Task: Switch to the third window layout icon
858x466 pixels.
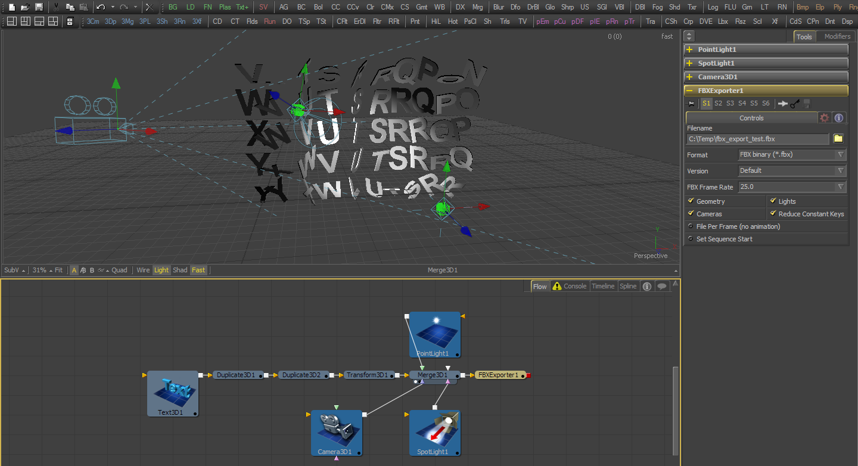Action: tap(39, 21)
